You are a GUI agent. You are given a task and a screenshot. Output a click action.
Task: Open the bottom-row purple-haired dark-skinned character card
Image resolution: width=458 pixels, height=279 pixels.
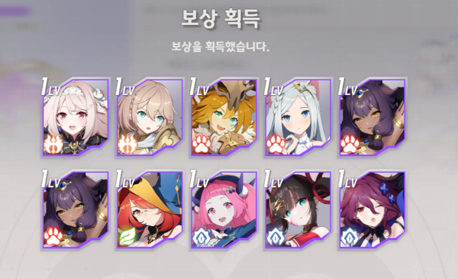(x=76, y=210)
